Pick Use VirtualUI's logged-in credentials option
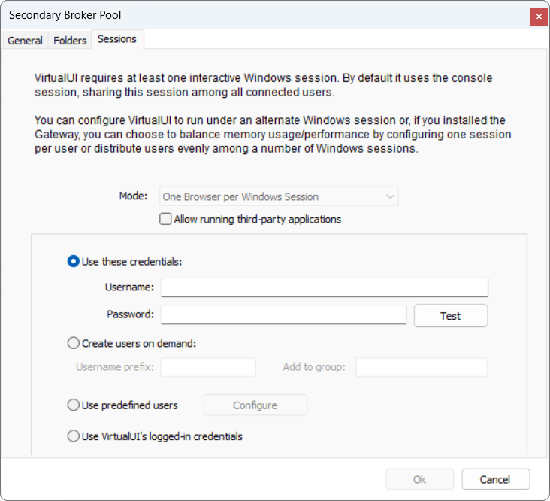 [74, 436]
